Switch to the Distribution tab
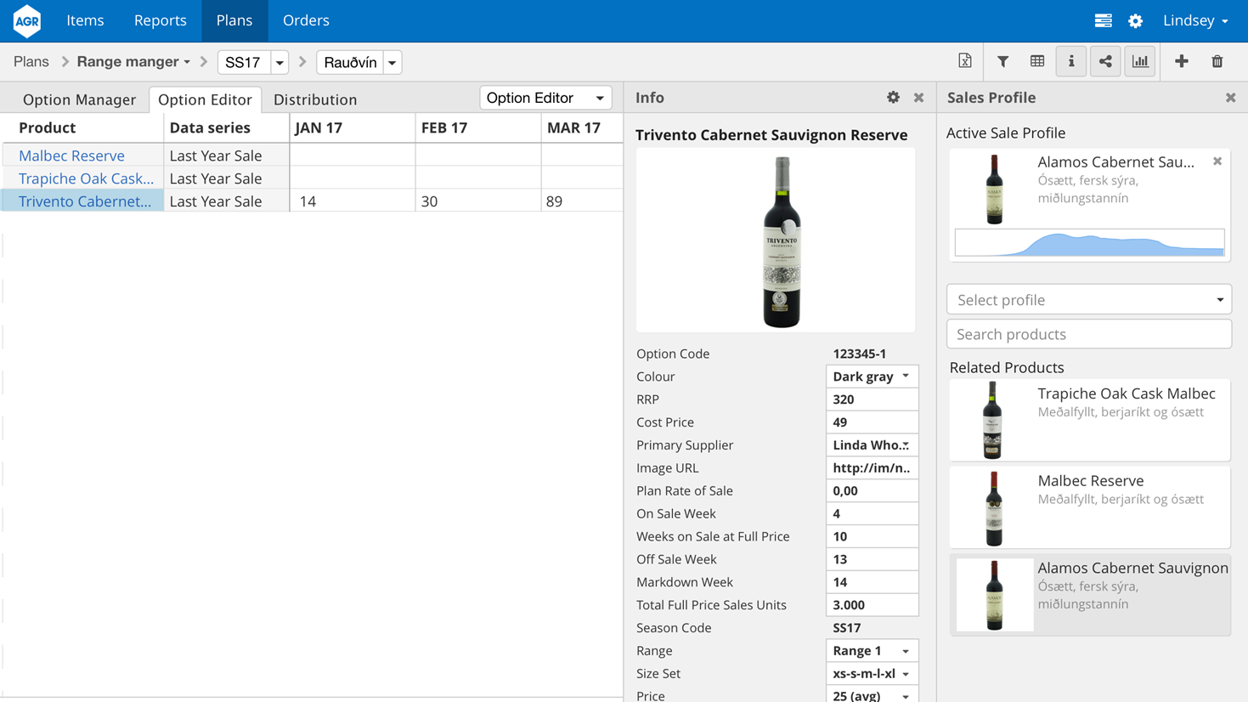The height and width of the screenshot is (702, 1248). tap(315, 99)
